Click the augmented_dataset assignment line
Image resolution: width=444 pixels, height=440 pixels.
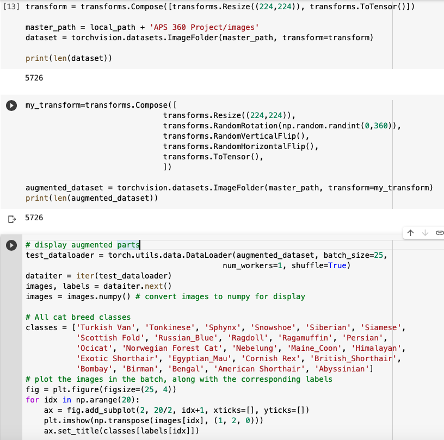click(229, 188)
